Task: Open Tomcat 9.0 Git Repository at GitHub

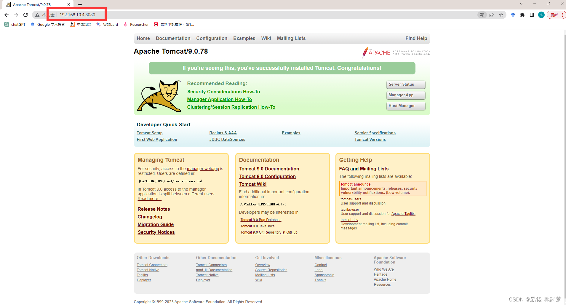Action: point(269,232)
